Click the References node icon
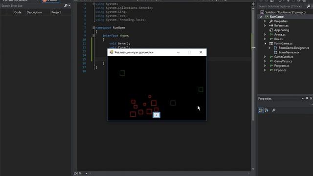This screenshot has height=176, width=313. 271,25
